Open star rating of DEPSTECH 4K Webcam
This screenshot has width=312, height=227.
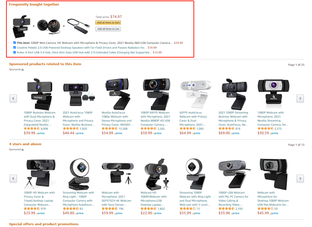[x=109, y=209]
